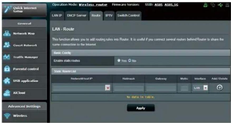Click the Network Map icon
This screenshot has width=231, height=123.
coord(7,33)
